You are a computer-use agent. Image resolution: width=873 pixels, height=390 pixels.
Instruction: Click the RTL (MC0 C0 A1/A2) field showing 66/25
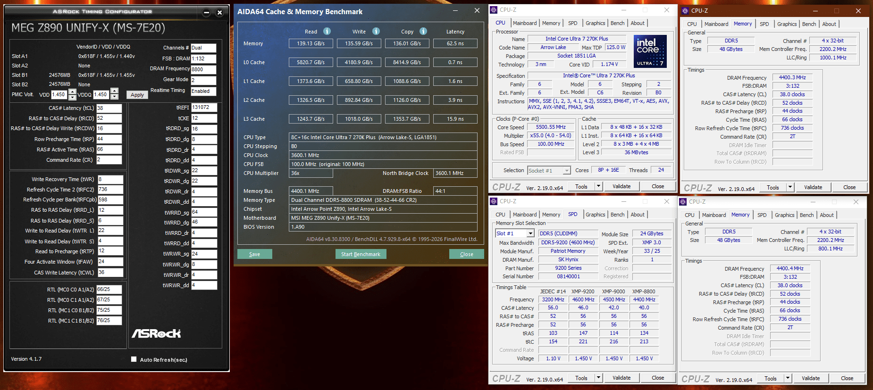[x=109, y=290]
